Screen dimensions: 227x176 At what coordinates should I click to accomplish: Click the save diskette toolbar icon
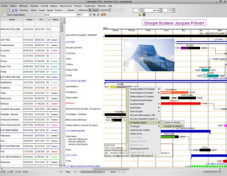pyautogui.click(x=9, y=10)
